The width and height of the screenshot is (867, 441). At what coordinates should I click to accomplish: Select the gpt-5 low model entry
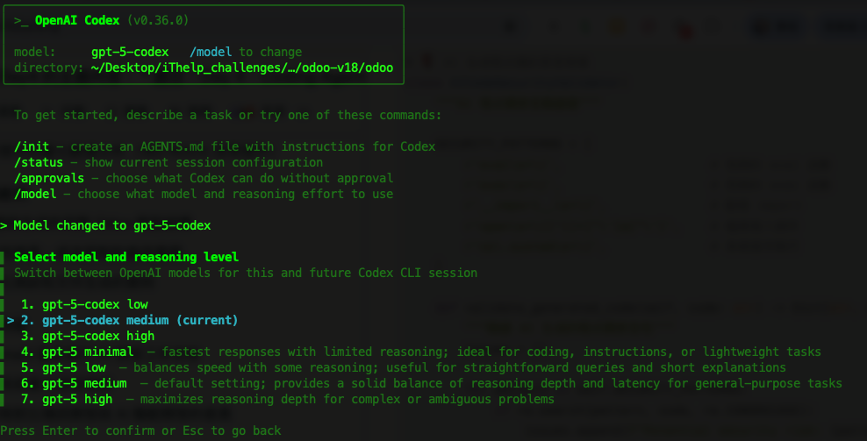pos(403,368)
